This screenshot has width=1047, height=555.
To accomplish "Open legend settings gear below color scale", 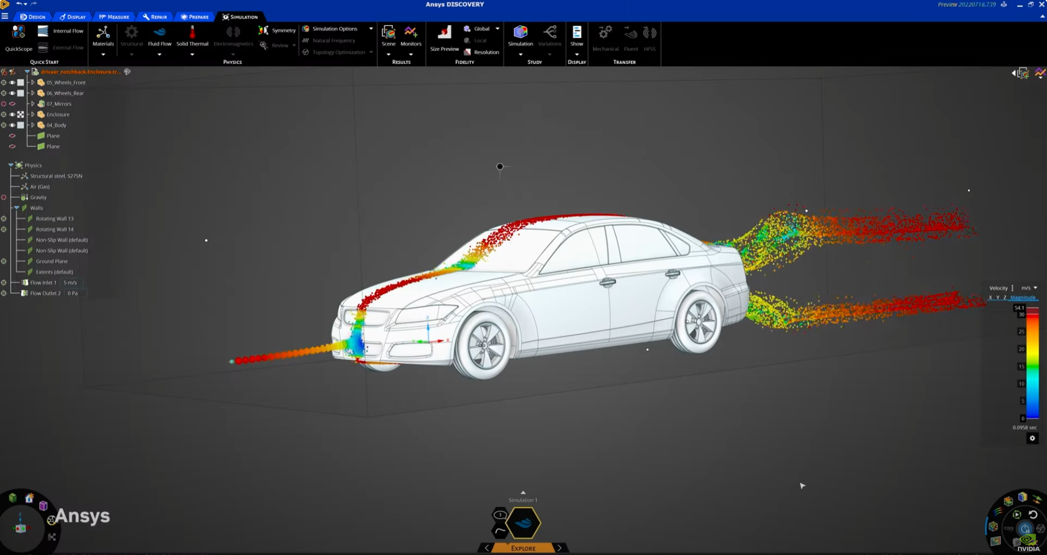I will (x=1032, y=438).
